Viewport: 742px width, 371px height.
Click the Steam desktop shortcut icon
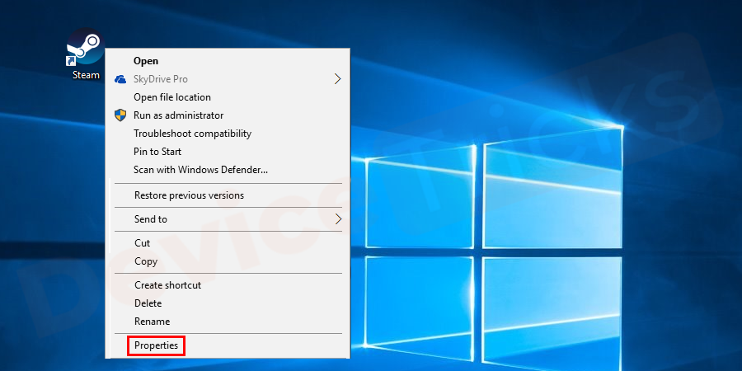[85, 48]
